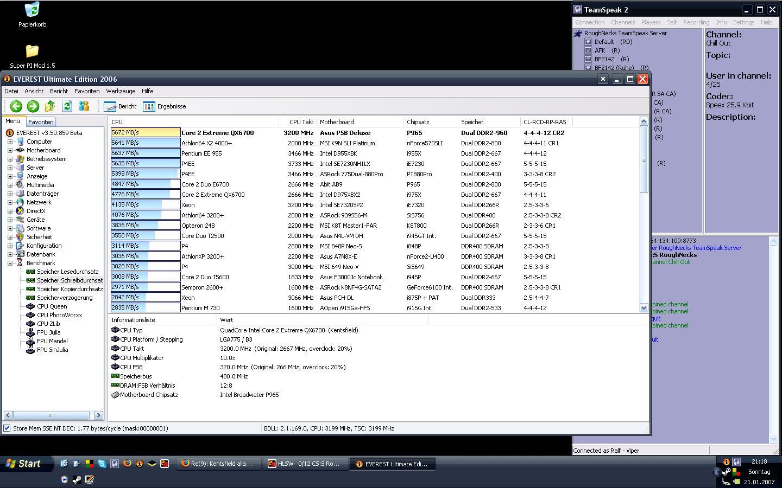This screenshot has height=488, width=782.
Task: Select the Netzwerk tree item
Action: point(39,202)
